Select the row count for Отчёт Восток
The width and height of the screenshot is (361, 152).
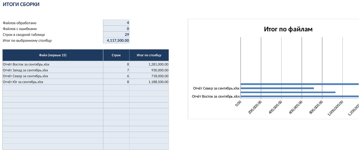point(116,64)
